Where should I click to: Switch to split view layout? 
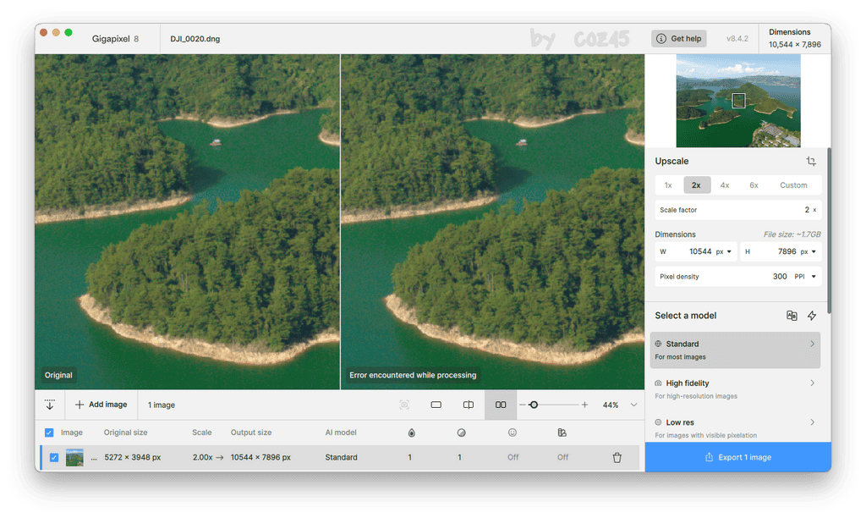[x=469, y=405]
